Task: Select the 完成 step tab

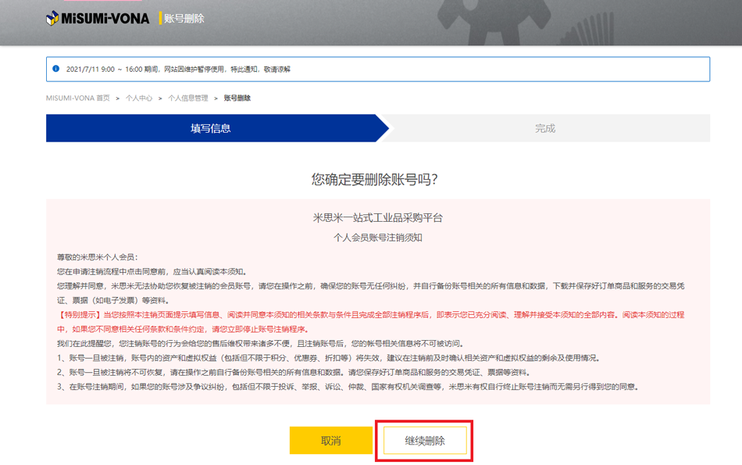Action: 545,128
